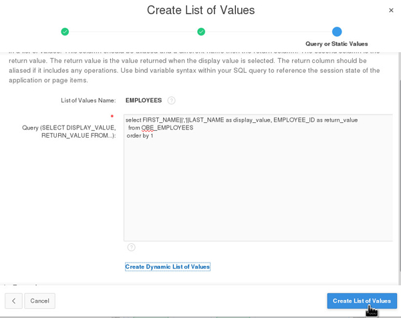
Task: Click the first completed wizard step checkmark
Action: 65,31
